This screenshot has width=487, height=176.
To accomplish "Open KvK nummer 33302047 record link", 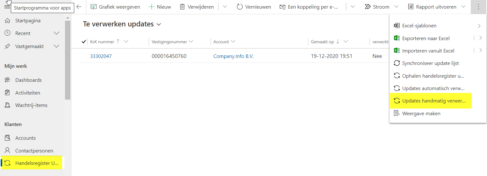I will [101, 56].
